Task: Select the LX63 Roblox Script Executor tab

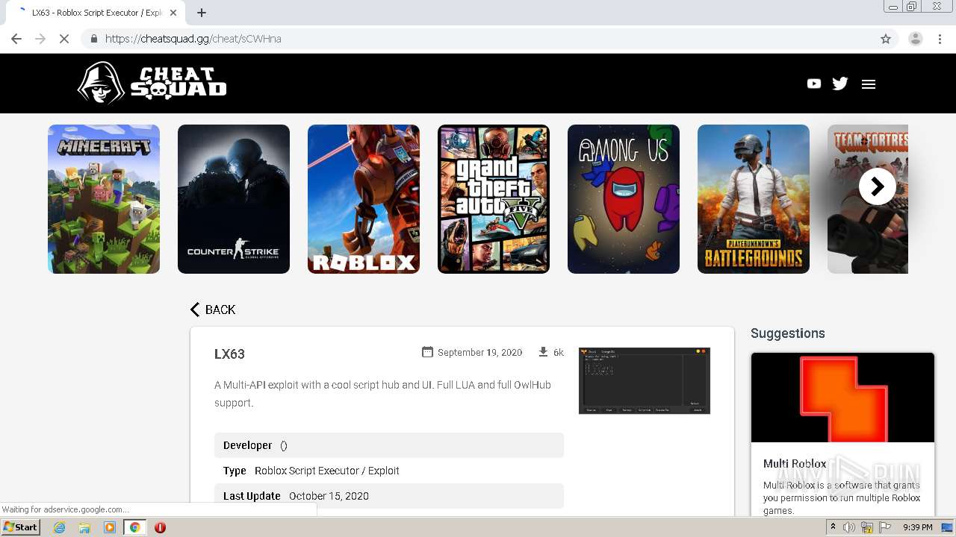Action: point(96,13)
